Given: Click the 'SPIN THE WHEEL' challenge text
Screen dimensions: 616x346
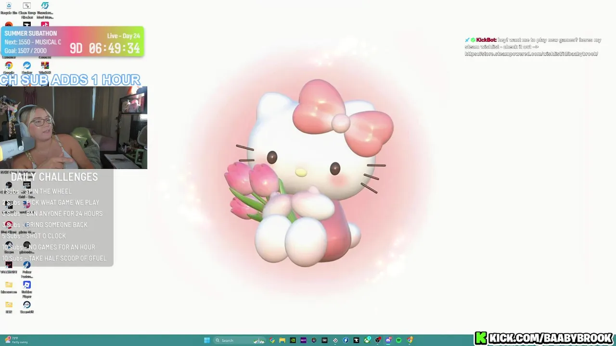Looking at the screenshot, I should (48, 191).
